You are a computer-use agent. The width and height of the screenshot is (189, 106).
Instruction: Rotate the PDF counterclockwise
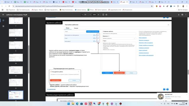tap(106, 15)
